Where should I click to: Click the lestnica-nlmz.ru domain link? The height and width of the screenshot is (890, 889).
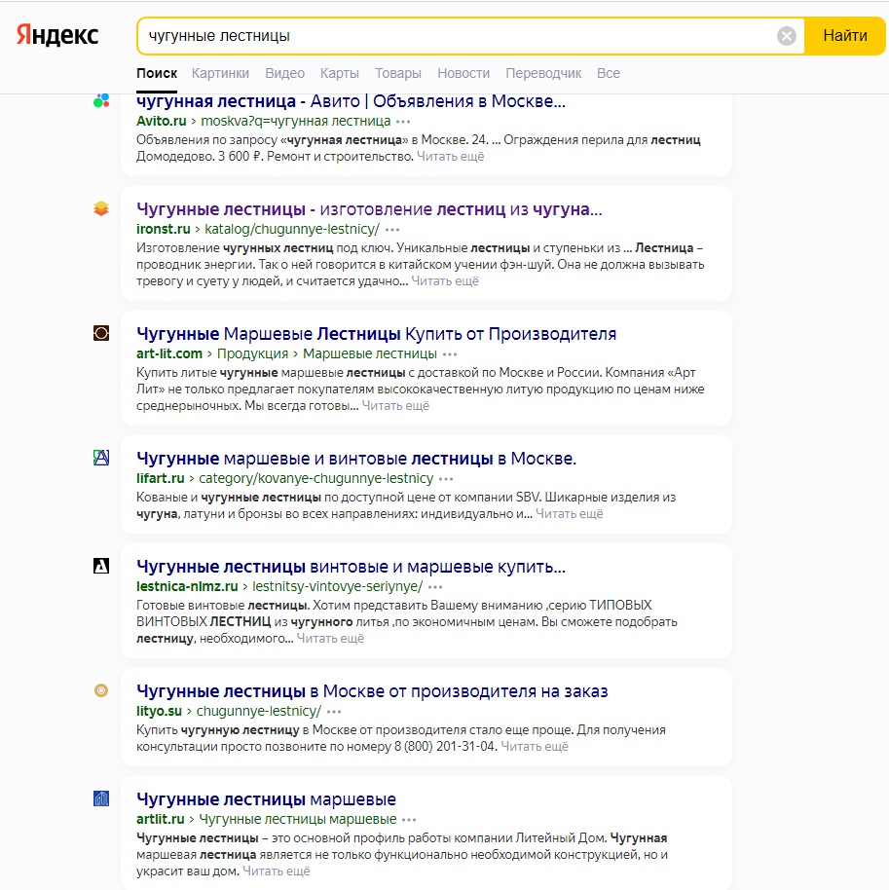[x=187, y=586]
